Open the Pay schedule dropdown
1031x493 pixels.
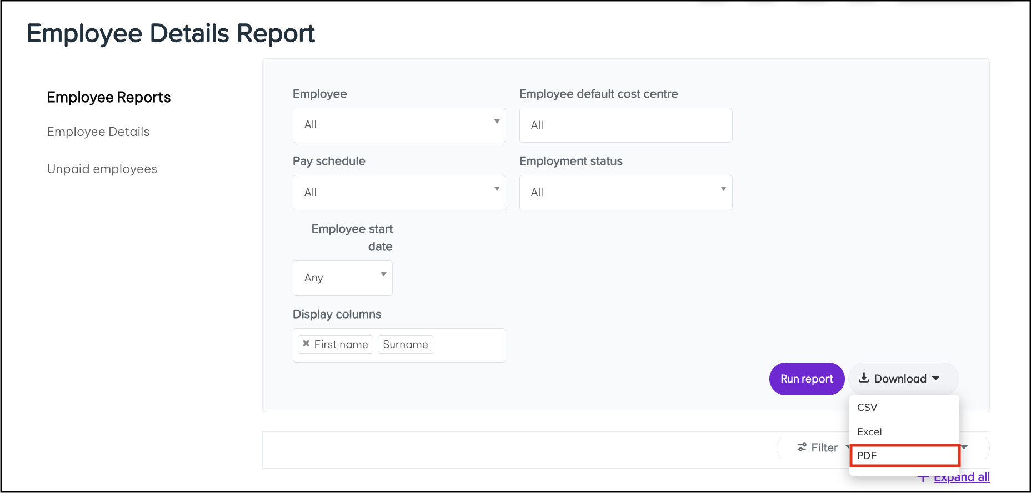(399, 192)
